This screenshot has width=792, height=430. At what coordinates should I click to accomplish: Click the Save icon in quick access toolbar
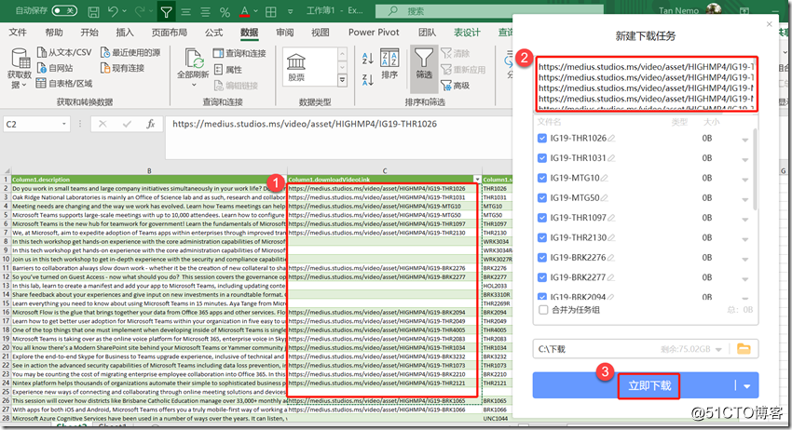(93, 11)
